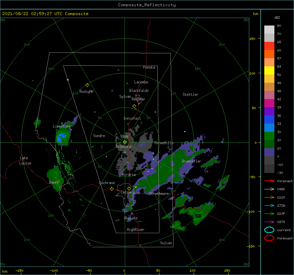Pick the green 22JP arrow symbol
This screenshot has height=275, width=294.
(269, 214)
